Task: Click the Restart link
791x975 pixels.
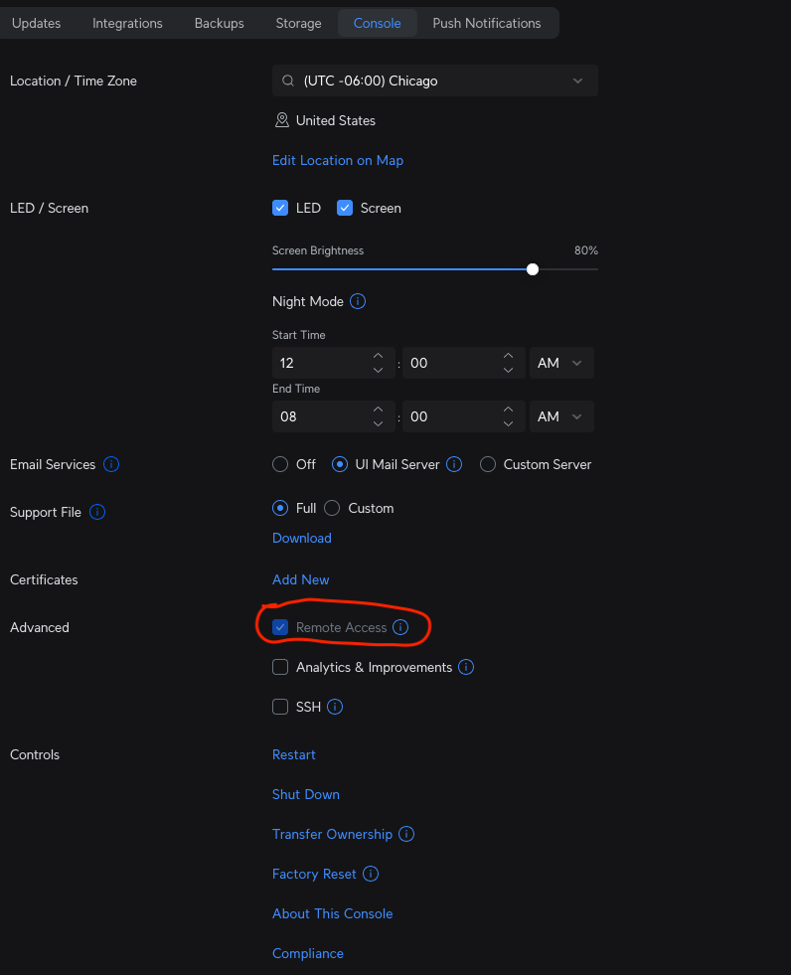Action: pos(293,754)
